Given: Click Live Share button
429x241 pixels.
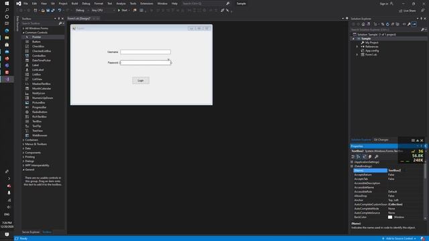Looking at the screenshot, I should tap(408, 11).
